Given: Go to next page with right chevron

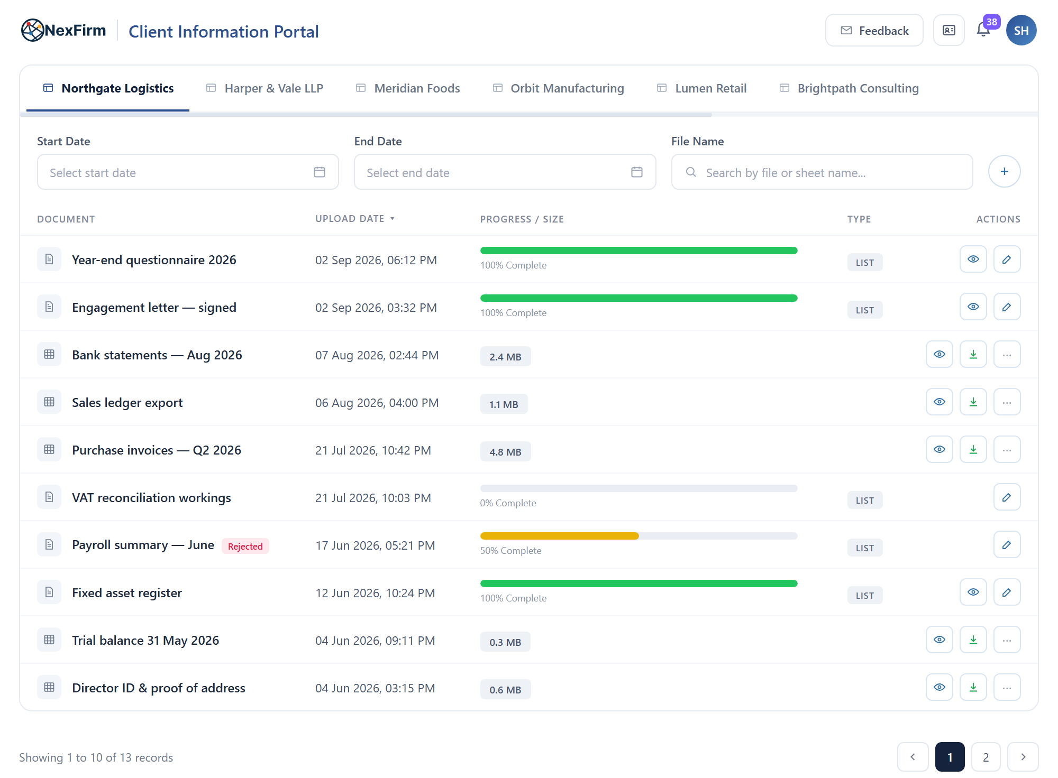Looking at the screenshot, I should coord(1023,757).
